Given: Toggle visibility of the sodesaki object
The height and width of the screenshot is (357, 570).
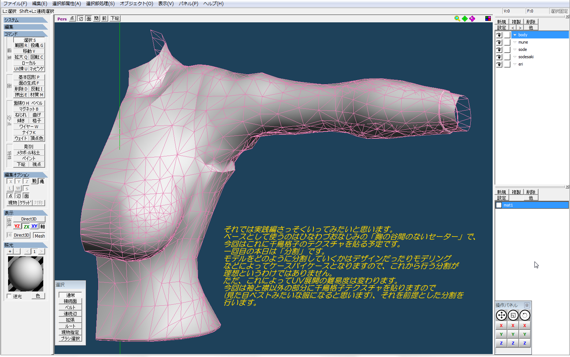Looking at the screenshot, I should pyautogui.click(x=499, y=57).
